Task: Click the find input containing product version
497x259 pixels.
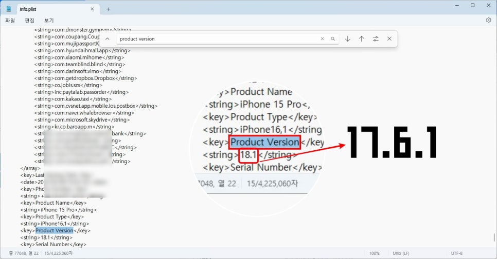Action: 216,38
